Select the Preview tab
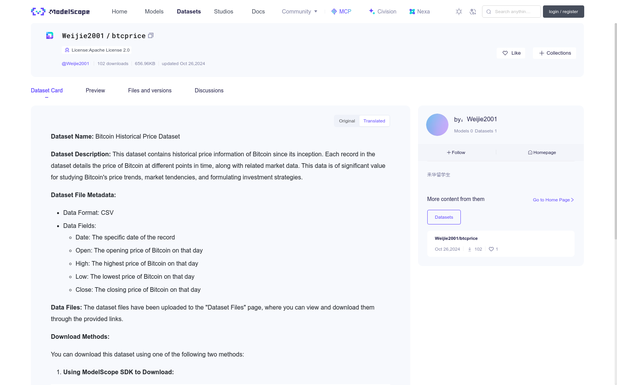Screen dimensions: 617x385 point(95,90)
